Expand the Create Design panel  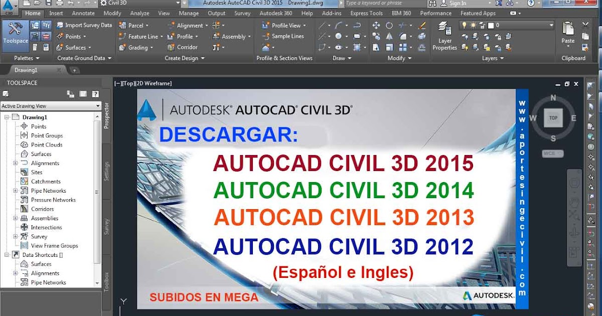tap(185, 58)
